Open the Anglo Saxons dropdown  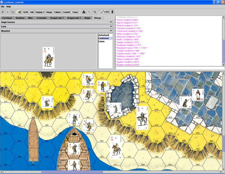(57, 22)
